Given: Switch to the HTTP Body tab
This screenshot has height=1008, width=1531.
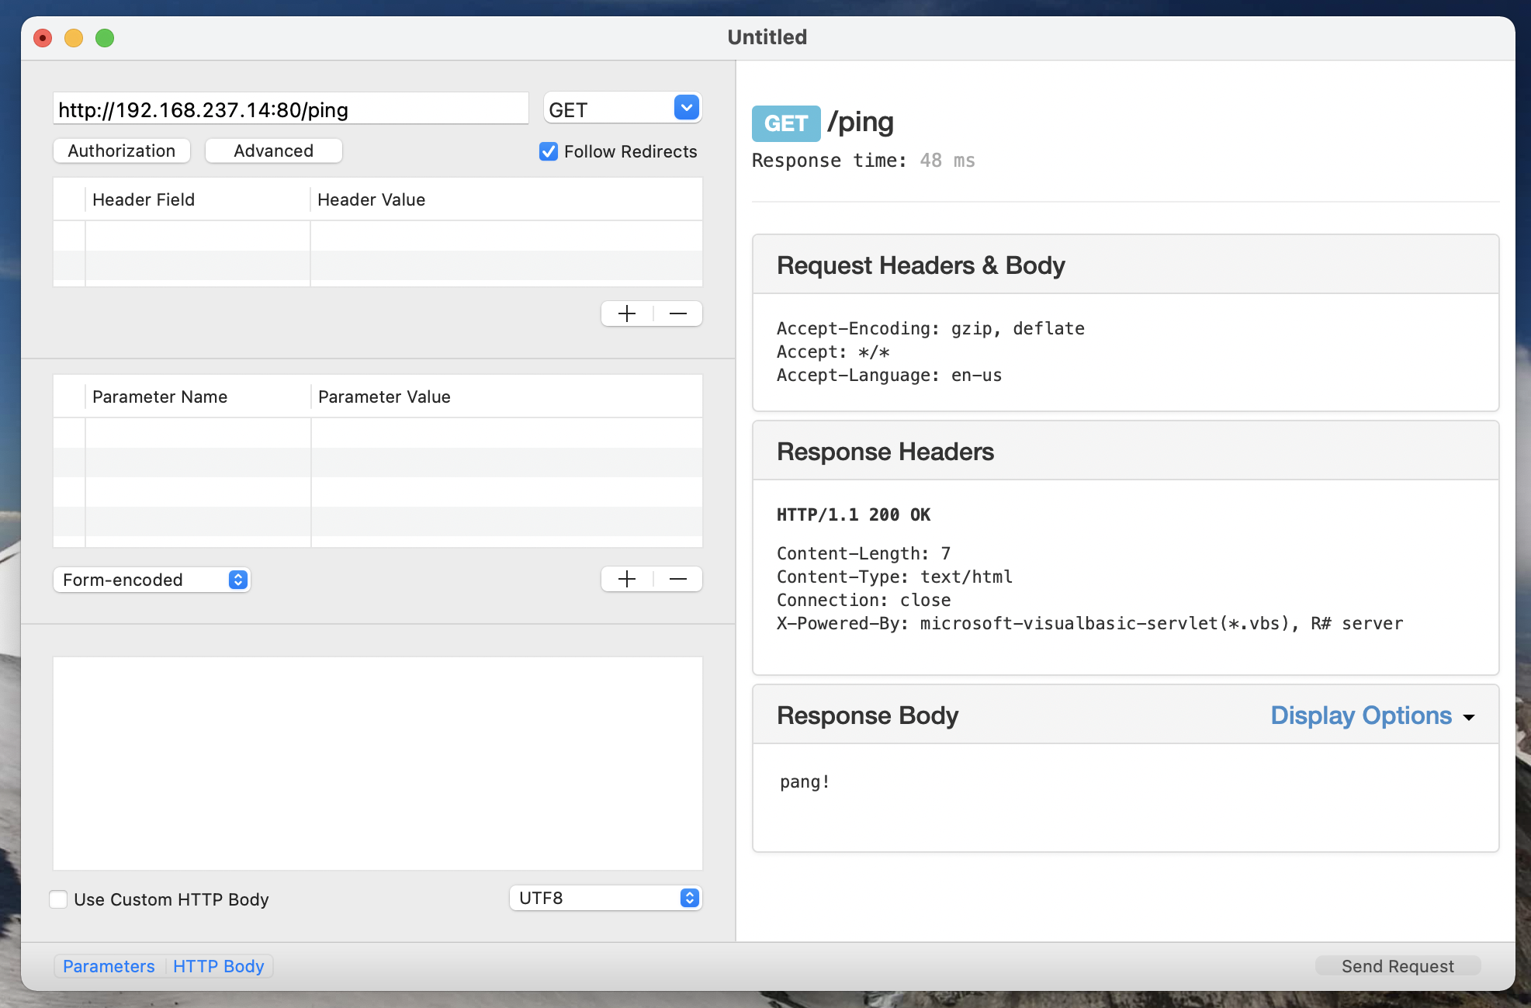Looking at the screenshot, I should [219, 966].
